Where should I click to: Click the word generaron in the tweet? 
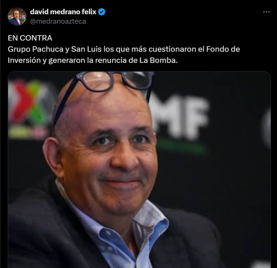coord(67,60)
